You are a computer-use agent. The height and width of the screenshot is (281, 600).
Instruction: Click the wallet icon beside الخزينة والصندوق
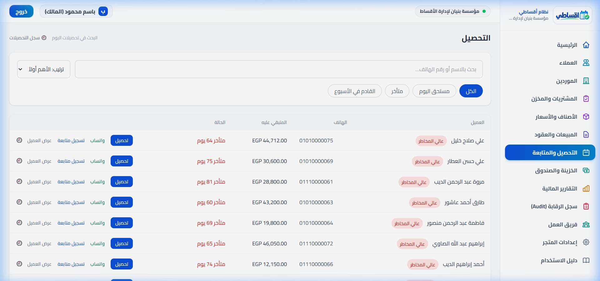pyautogui.click(x=586, y=170)
